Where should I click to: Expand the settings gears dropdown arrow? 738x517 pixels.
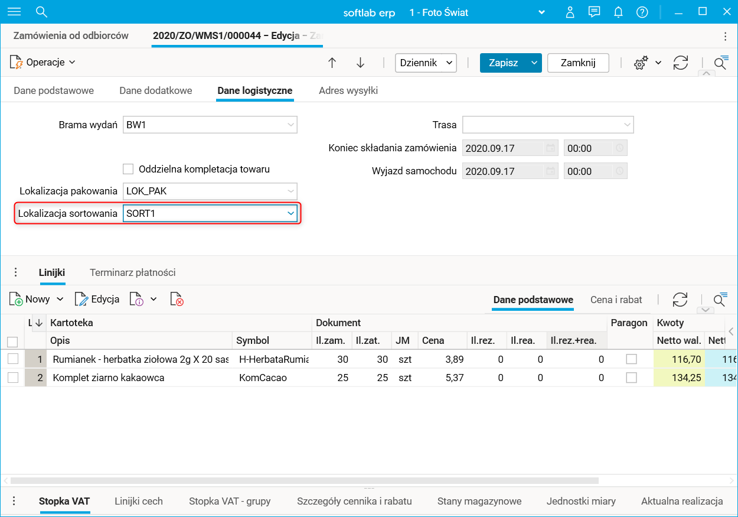click(x=658, y=63)
